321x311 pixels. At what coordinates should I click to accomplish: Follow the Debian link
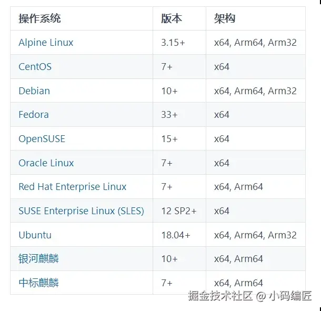click(x=34, y=91)
